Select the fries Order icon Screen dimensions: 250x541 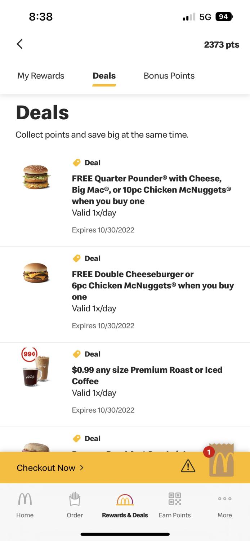75,500
